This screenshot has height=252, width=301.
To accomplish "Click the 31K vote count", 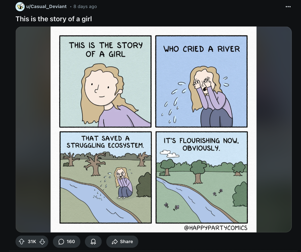I will click(32, 241).
